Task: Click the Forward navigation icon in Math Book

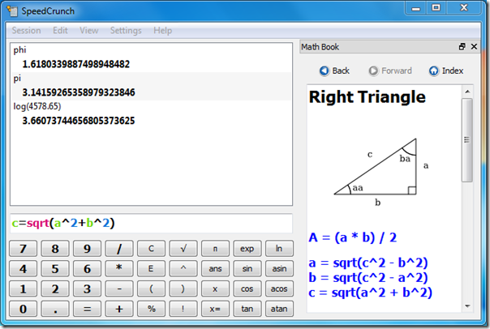Action: point(373,70)
